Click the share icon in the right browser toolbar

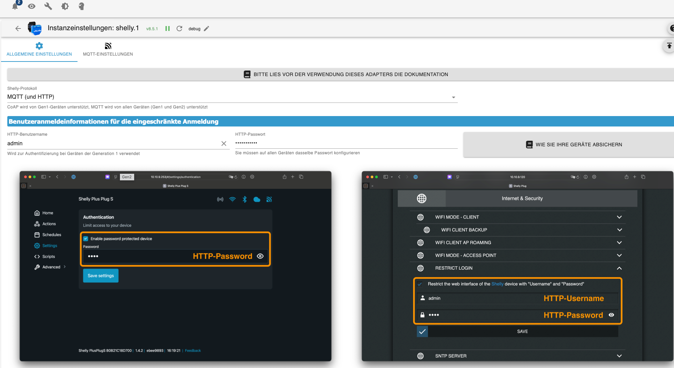coord(626,177)
